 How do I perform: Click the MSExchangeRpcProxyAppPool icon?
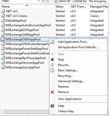(x=3, y=58)
